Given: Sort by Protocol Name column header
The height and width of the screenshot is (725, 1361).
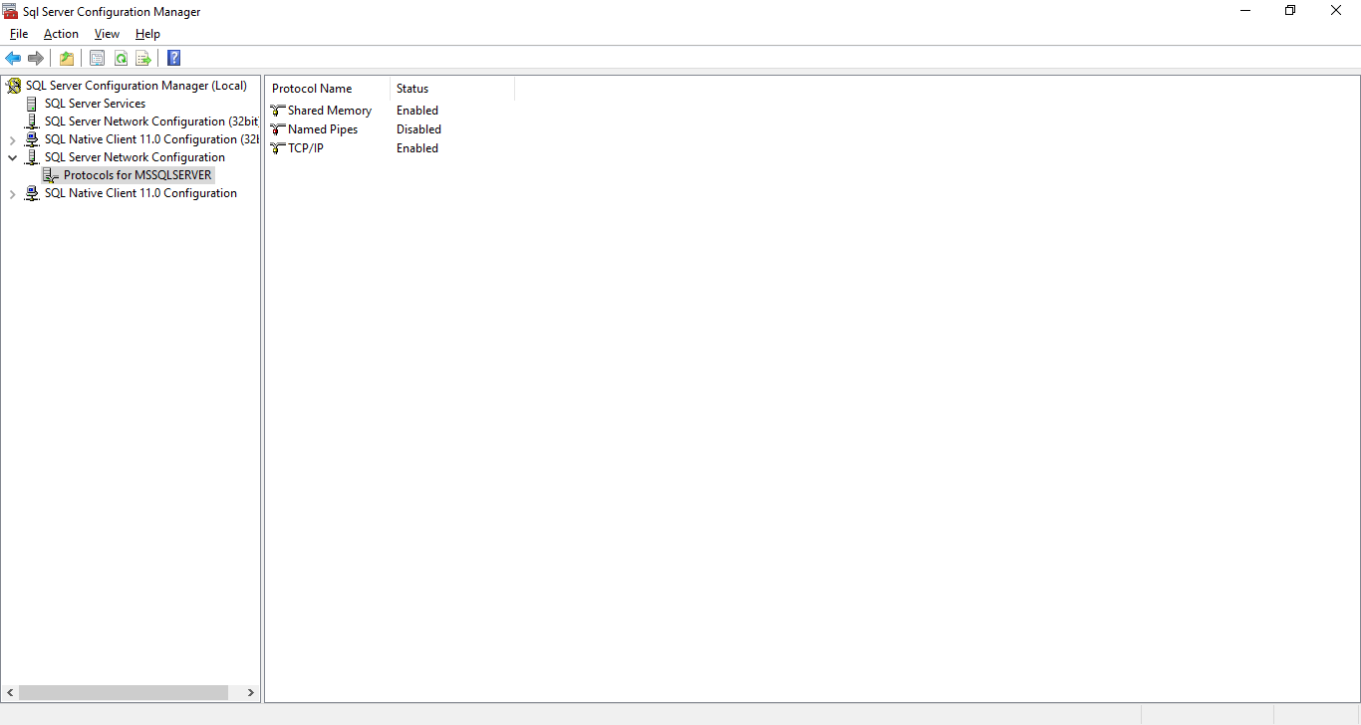Looking at the screenshot, I should pyautogui.click(x=328, y=89).
